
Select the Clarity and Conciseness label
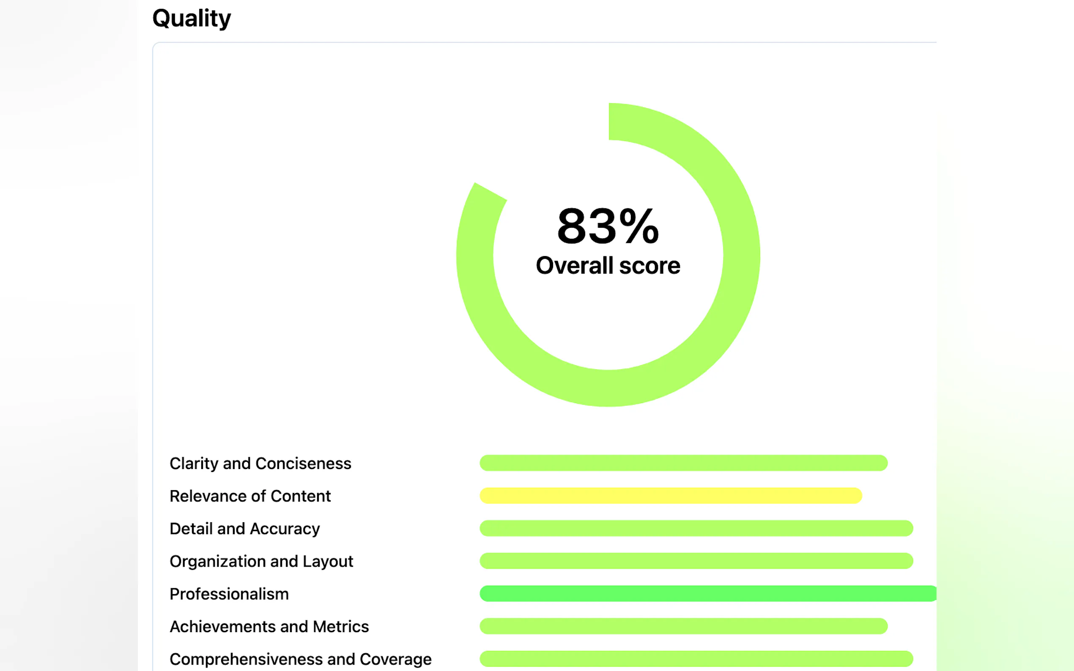[x=260, y=463]
